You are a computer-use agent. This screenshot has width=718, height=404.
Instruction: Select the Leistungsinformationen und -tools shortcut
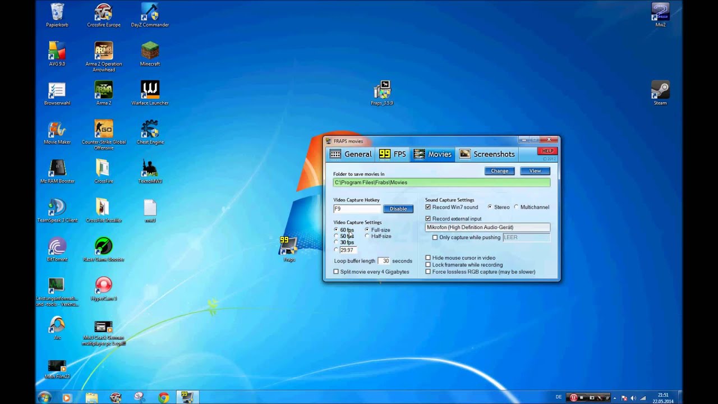pos(57,293)
